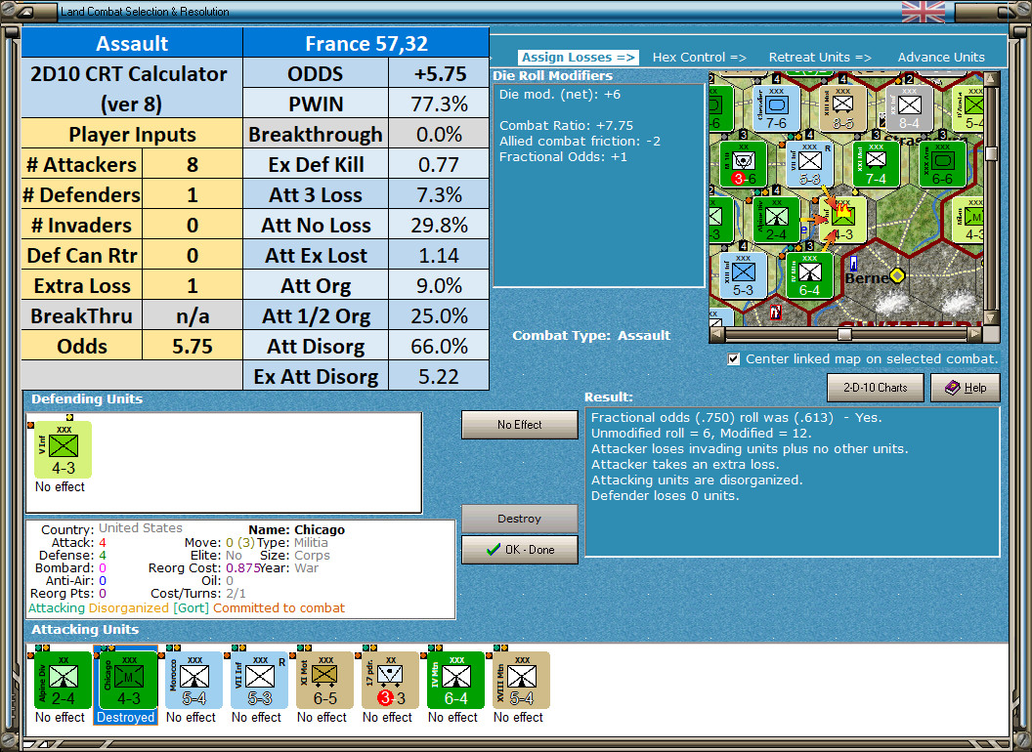Screen dimensions: 1032x752
Task: Click the red 3-6 unit on the map
Action: tap(744, 164)
